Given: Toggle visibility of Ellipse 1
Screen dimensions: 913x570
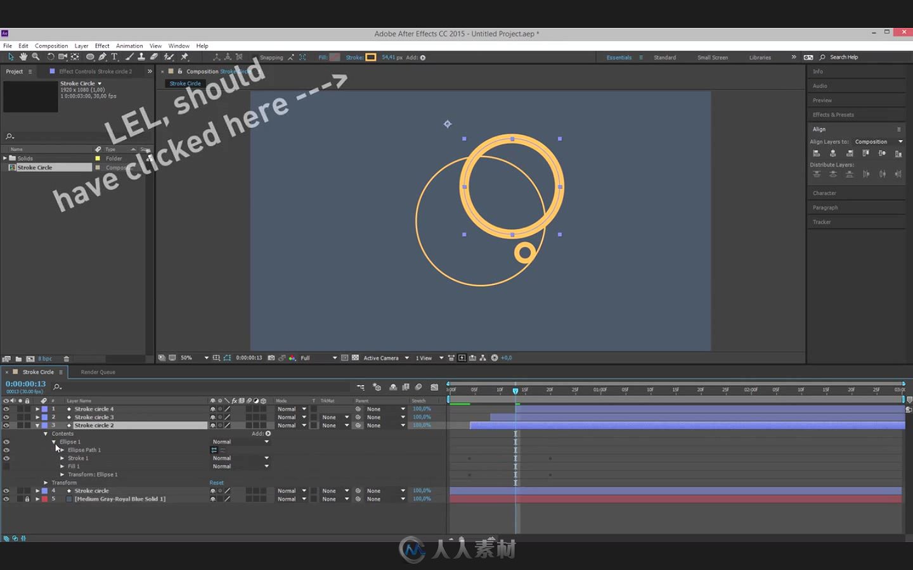Looking at the screenshot, I should pos(6,442).
